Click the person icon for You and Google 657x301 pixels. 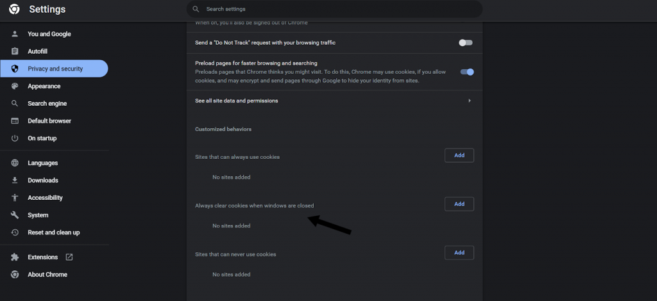coord(15,34)
